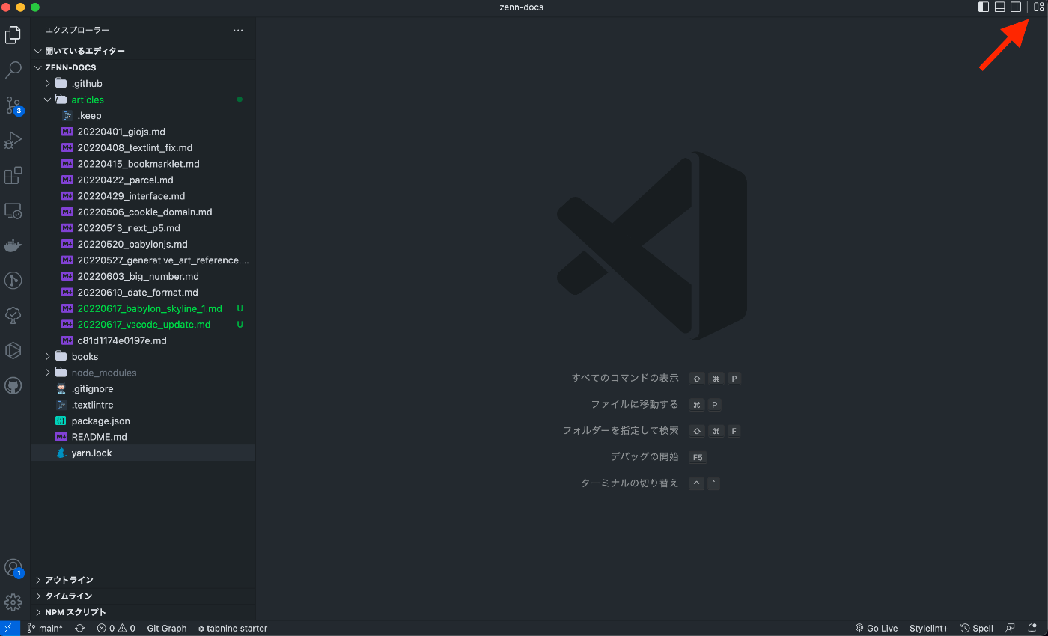This screenshot has width=1048, height=636.
Task: Open the .gitignore file
Action: (x=143, y=389)
